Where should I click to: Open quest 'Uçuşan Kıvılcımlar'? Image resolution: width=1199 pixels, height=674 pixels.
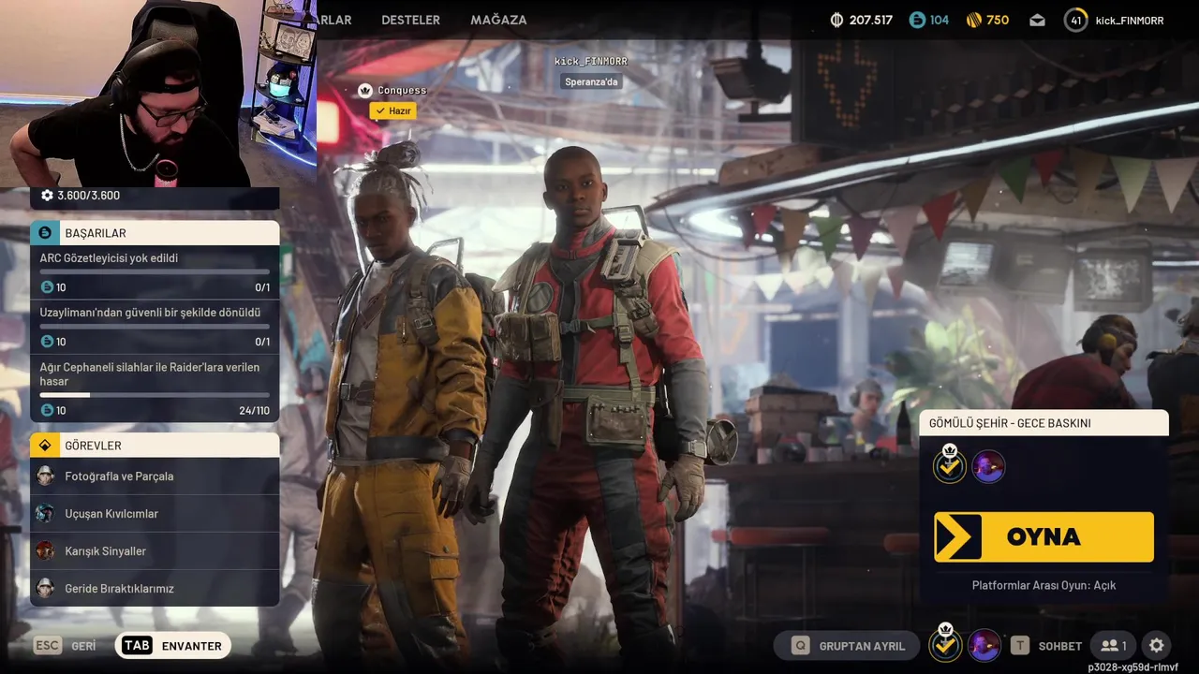[x=155, y=514]
